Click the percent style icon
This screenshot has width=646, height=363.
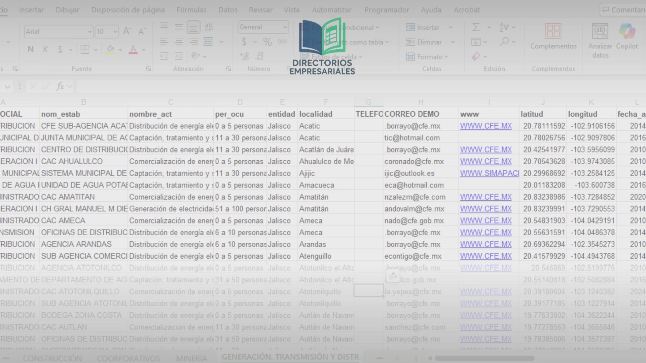[267, 42]
